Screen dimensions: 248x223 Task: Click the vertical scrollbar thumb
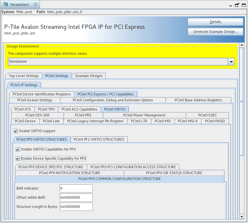(x=242, y=102)
